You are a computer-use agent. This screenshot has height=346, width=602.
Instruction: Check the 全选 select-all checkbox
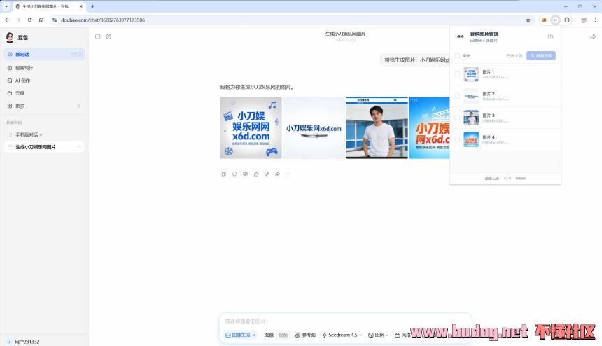(457, 56)
